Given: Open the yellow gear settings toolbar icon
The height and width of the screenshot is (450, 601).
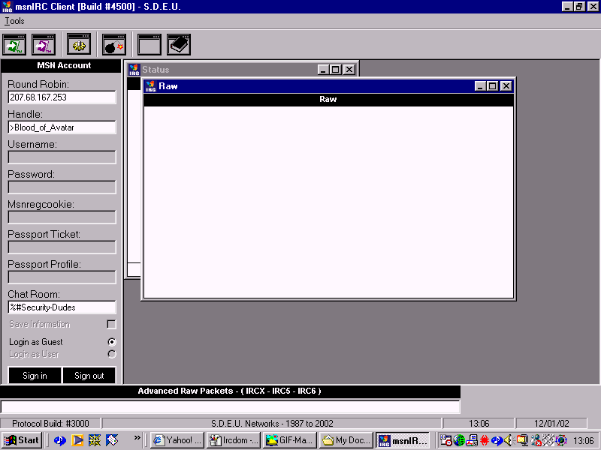Looking at the screenshot, I should [x=79, y=44].
